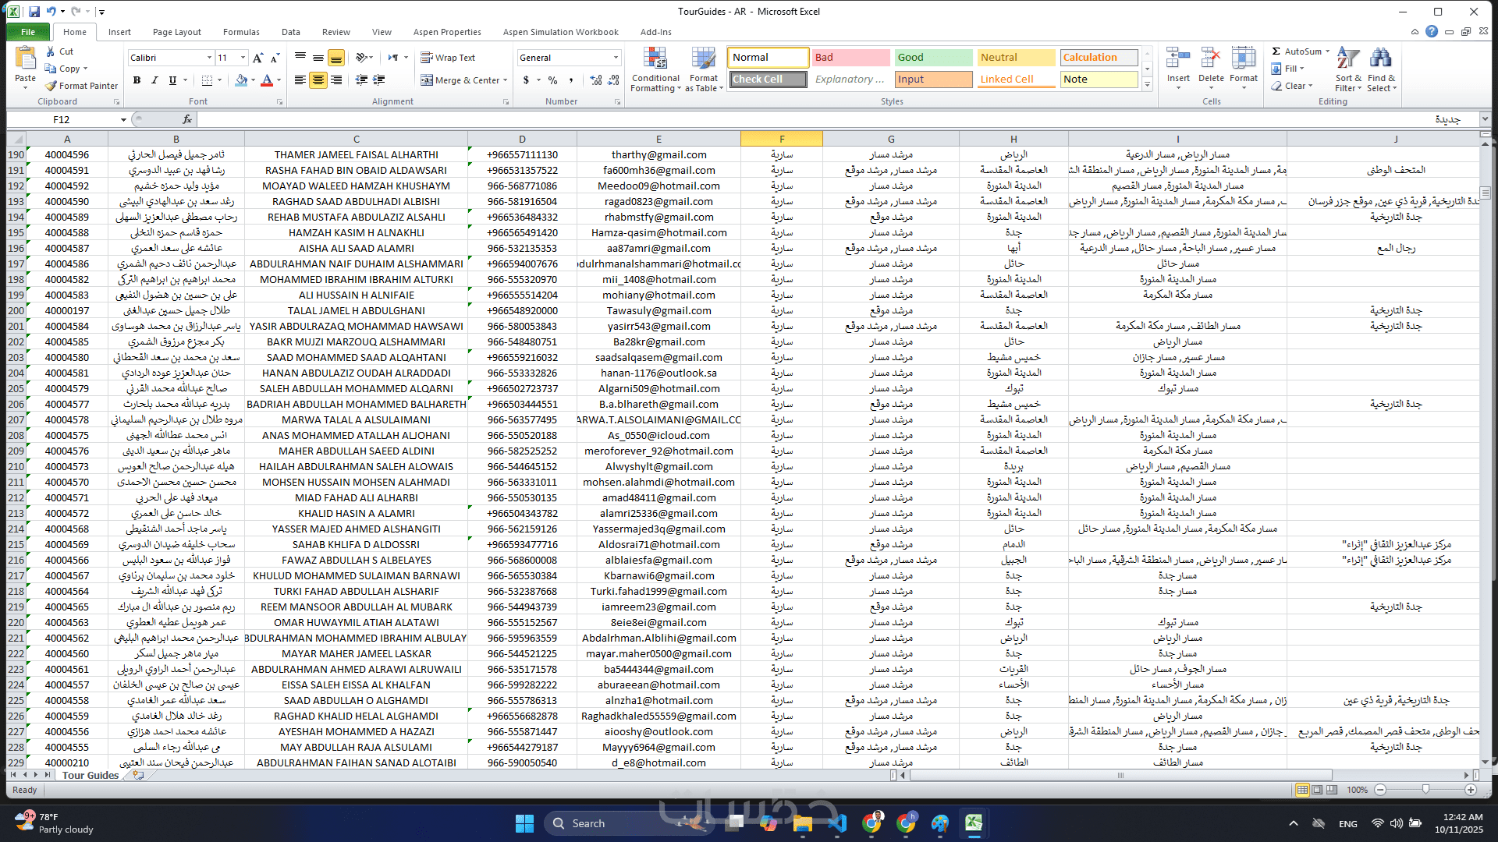
Task: Click the Merge & Center button
Action: pyautogui.click(x=463, y=80)
